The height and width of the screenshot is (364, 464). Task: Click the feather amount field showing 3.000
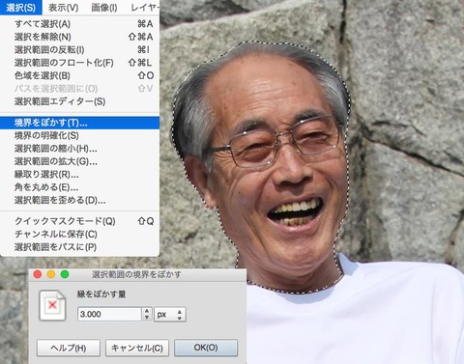pos(109,314)
